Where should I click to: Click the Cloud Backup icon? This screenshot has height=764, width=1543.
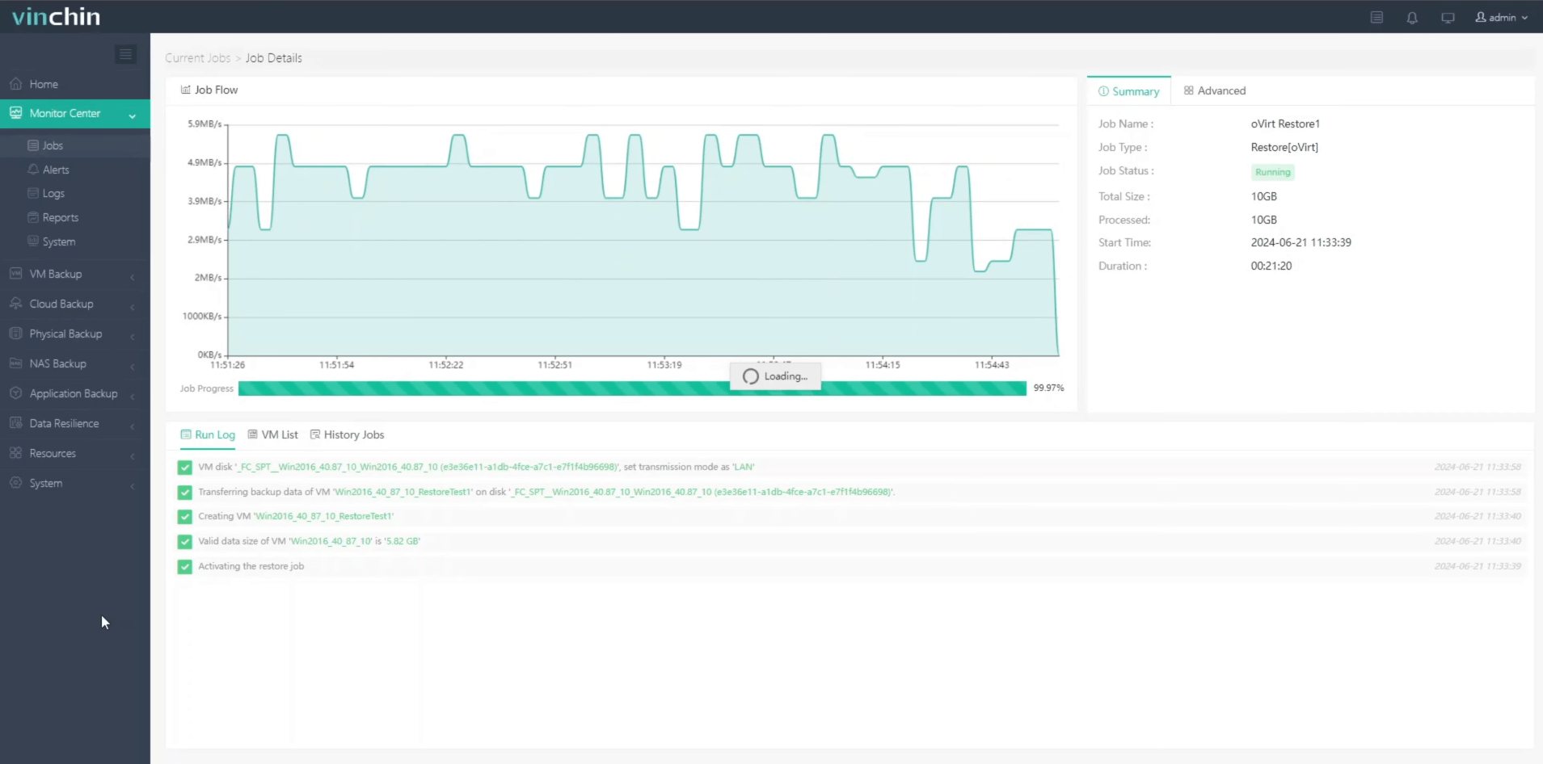15,304
